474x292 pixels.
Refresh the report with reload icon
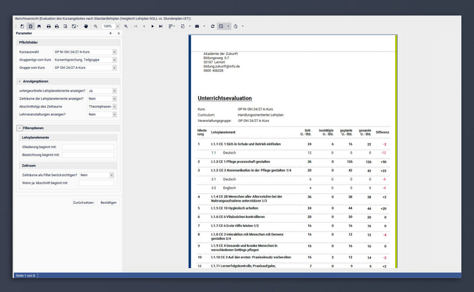pos(212,25)
